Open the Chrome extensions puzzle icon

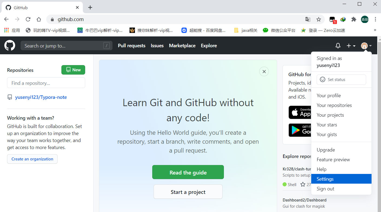354,19
